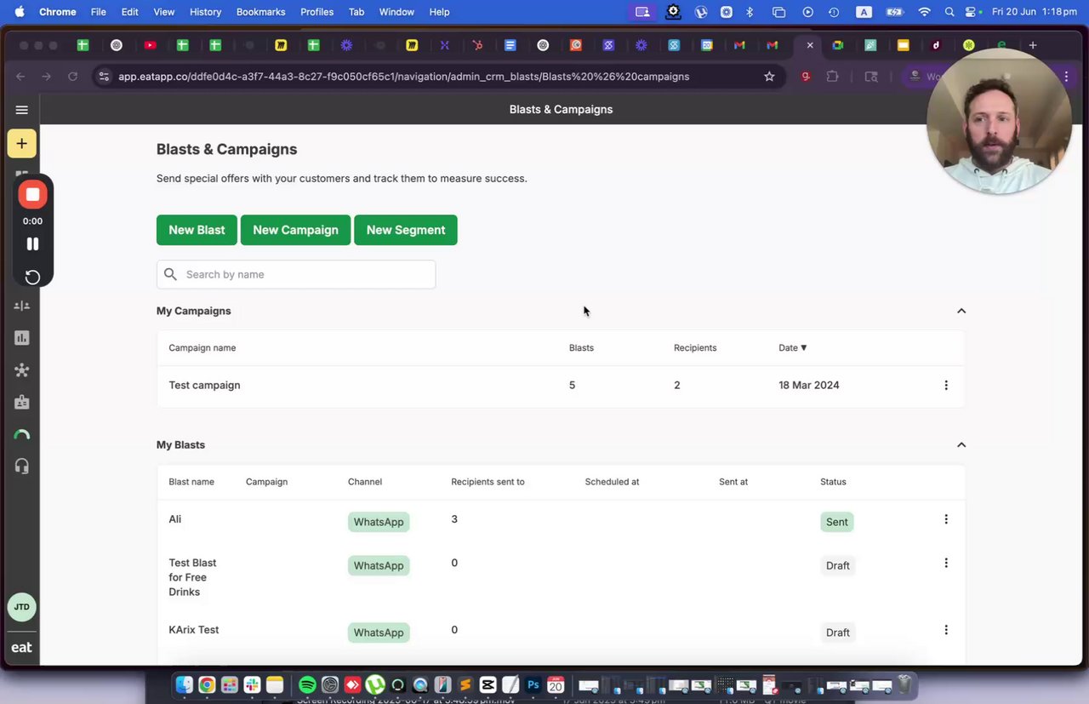Open the View menu
This screenshot has height=704, width=1089.
click(x=164, y=12)
